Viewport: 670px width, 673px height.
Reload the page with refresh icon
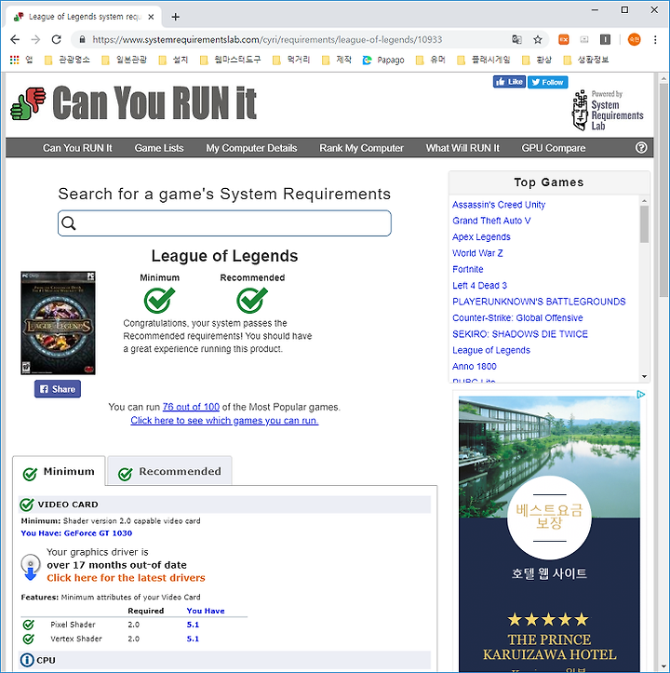coord(56,39)
